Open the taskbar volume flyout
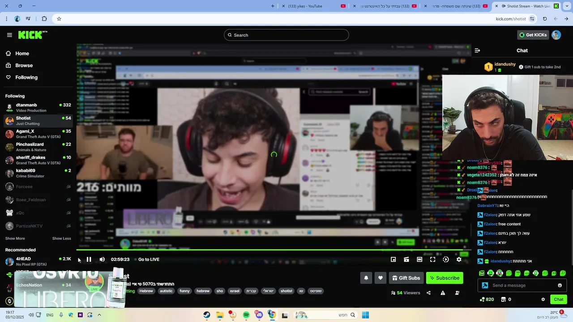573x322 pixels. (x=31, y=315)
